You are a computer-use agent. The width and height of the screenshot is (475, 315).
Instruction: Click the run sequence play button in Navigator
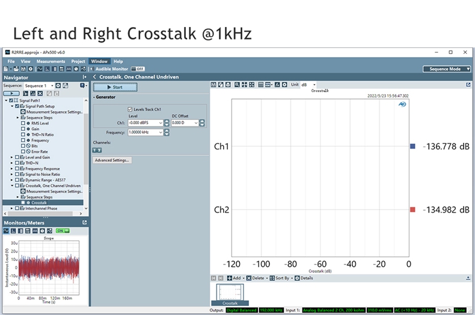(11, 94)
